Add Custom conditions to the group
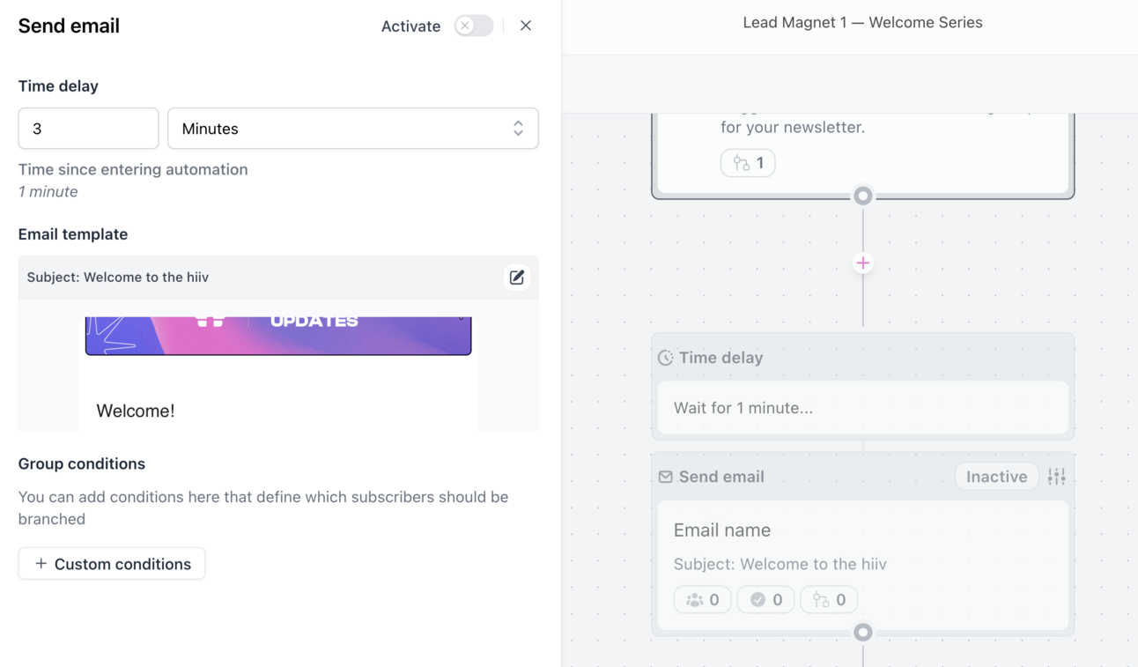 tap(112, 564)
